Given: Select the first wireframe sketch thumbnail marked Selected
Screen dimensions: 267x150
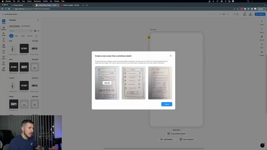Looking at the screenshot, I should pyautogui.click(x=107, y=83).
